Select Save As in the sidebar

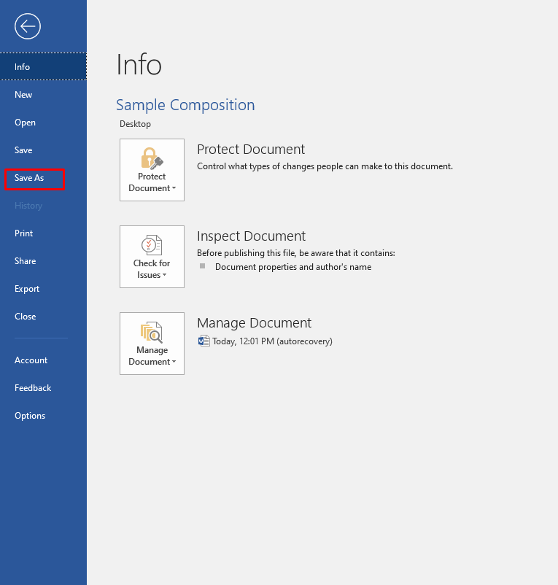(x=43, y=178)
